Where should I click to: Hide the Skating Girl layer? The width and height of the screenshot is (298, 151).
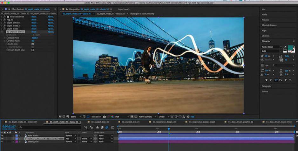2,141
